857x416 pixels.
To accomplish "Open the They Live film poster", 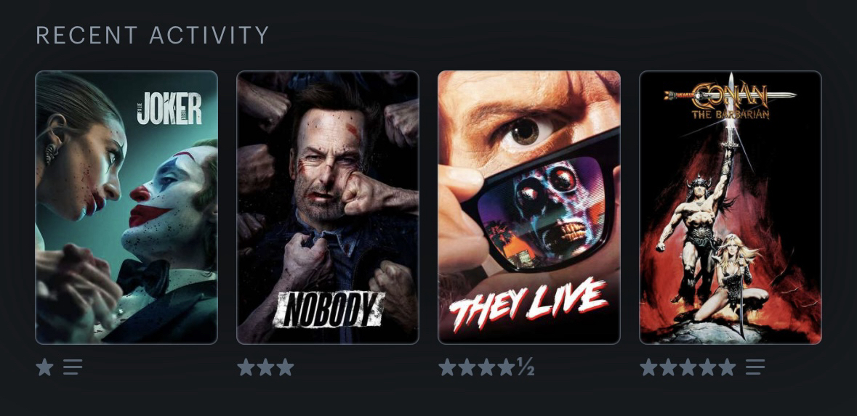I will (529, 208).
